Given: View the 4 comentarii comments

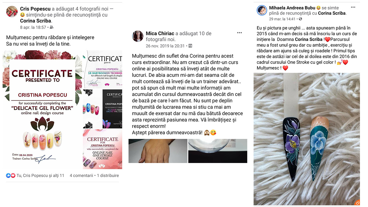Looking at the screenshot, I should [81, 175].
